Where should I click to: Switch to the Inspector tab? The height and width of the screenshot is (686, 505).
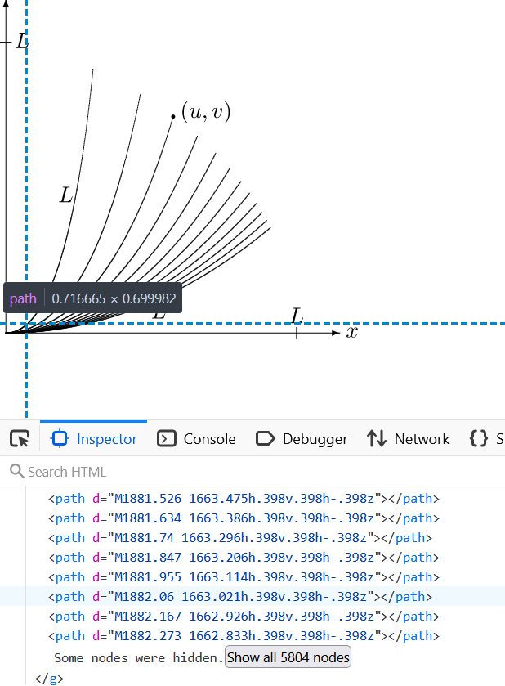pos(94,438)
